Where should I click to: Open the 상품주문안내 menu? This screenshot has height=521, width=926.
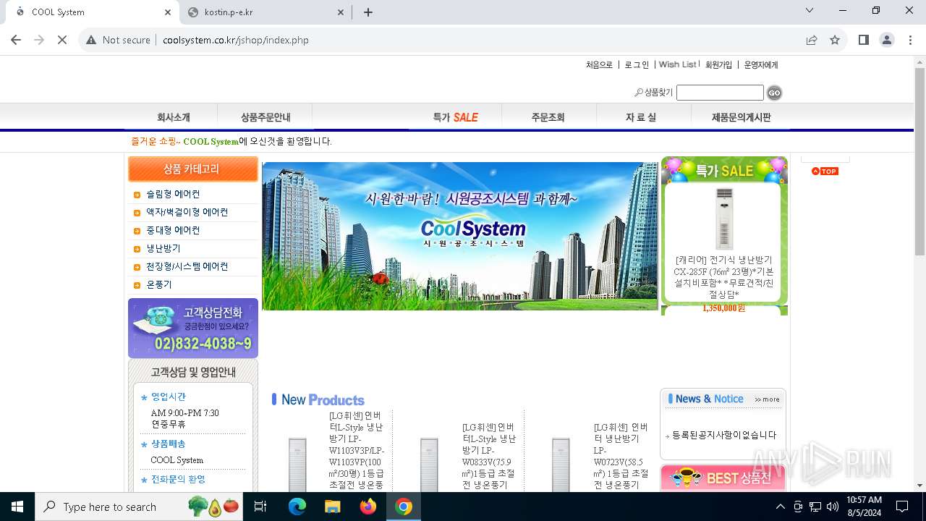click(266, 117)
